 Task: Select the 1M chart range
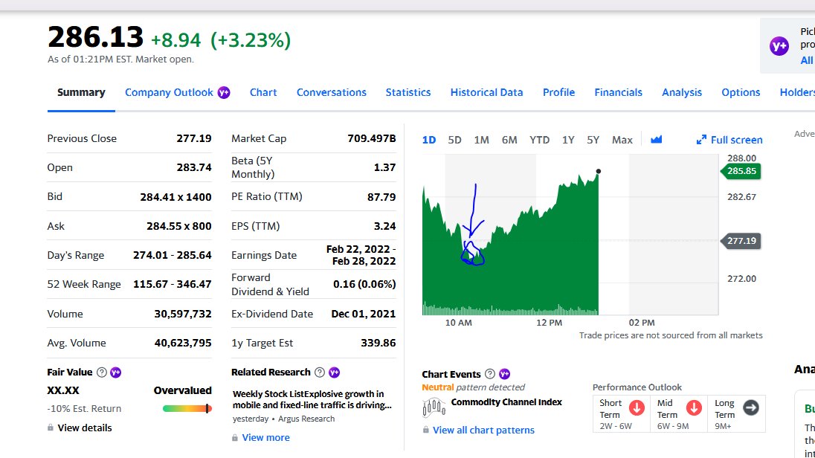click(x=481, y=140)
